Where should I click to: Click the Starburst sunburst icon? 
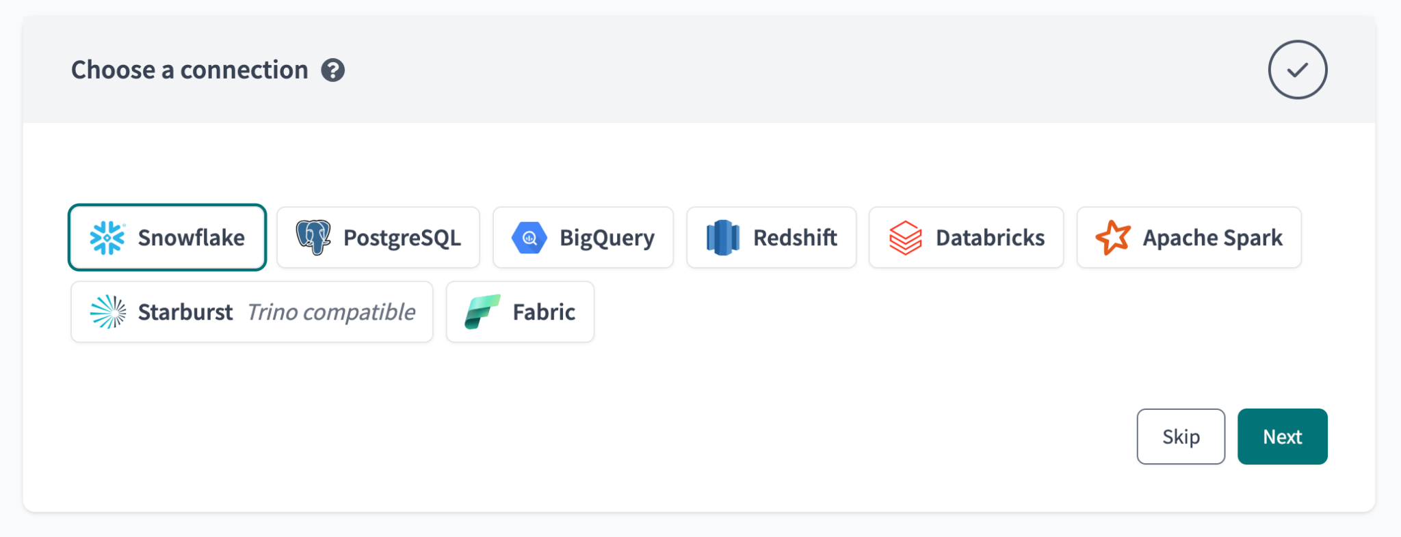tap(108, 312)
